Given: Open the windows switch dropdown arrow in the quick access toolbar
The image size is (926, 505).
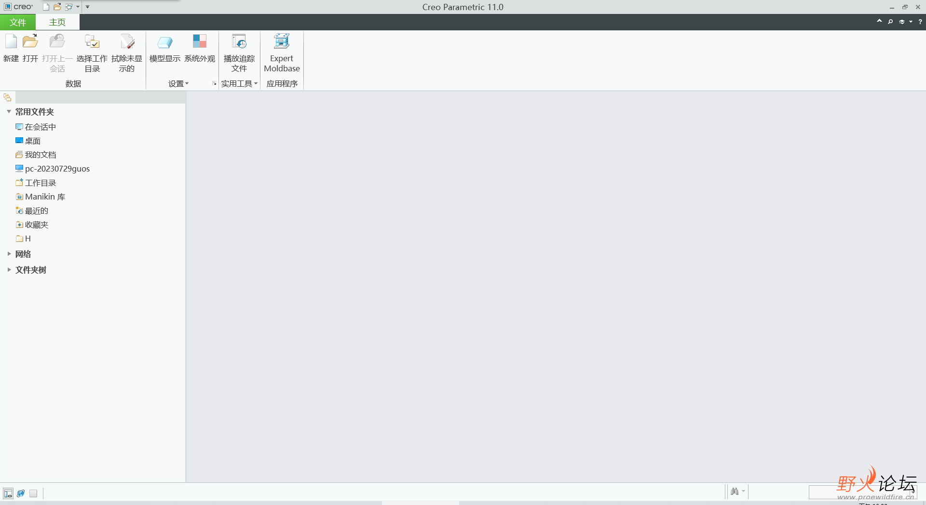Looking at the screenshot, I should coord(78,7).
